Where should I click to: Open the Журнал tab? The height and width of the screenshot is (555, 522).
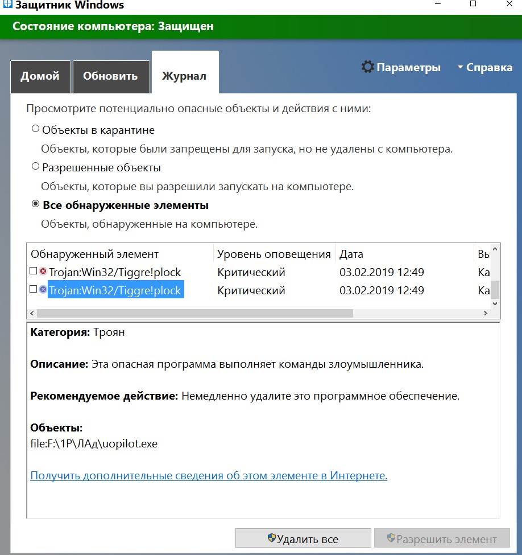click(x=185, y=73)
